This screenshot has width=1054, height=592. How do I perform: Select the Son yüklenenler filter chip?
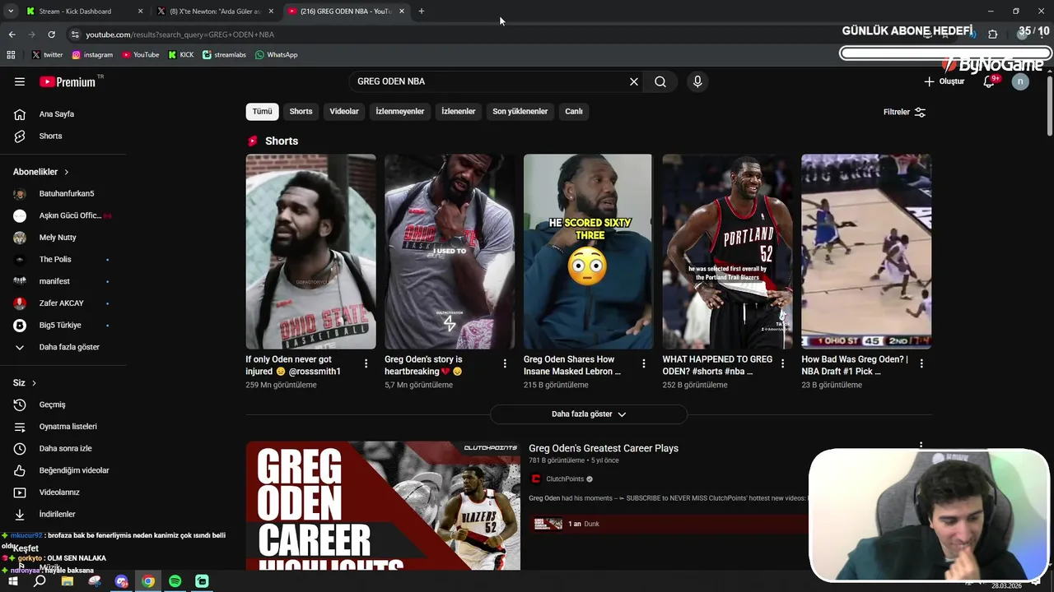(520, 111)
